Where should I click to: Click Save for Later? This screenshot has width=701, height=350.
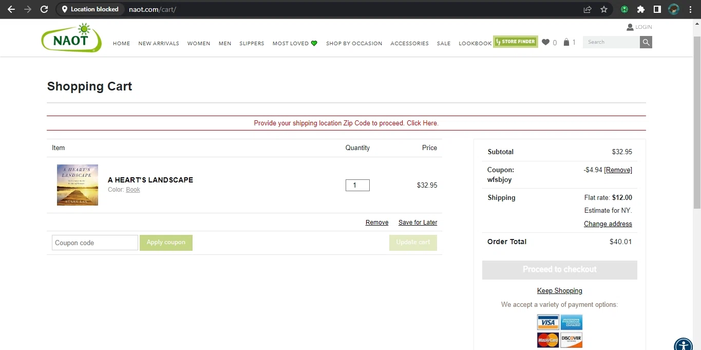tap(418, 223)
